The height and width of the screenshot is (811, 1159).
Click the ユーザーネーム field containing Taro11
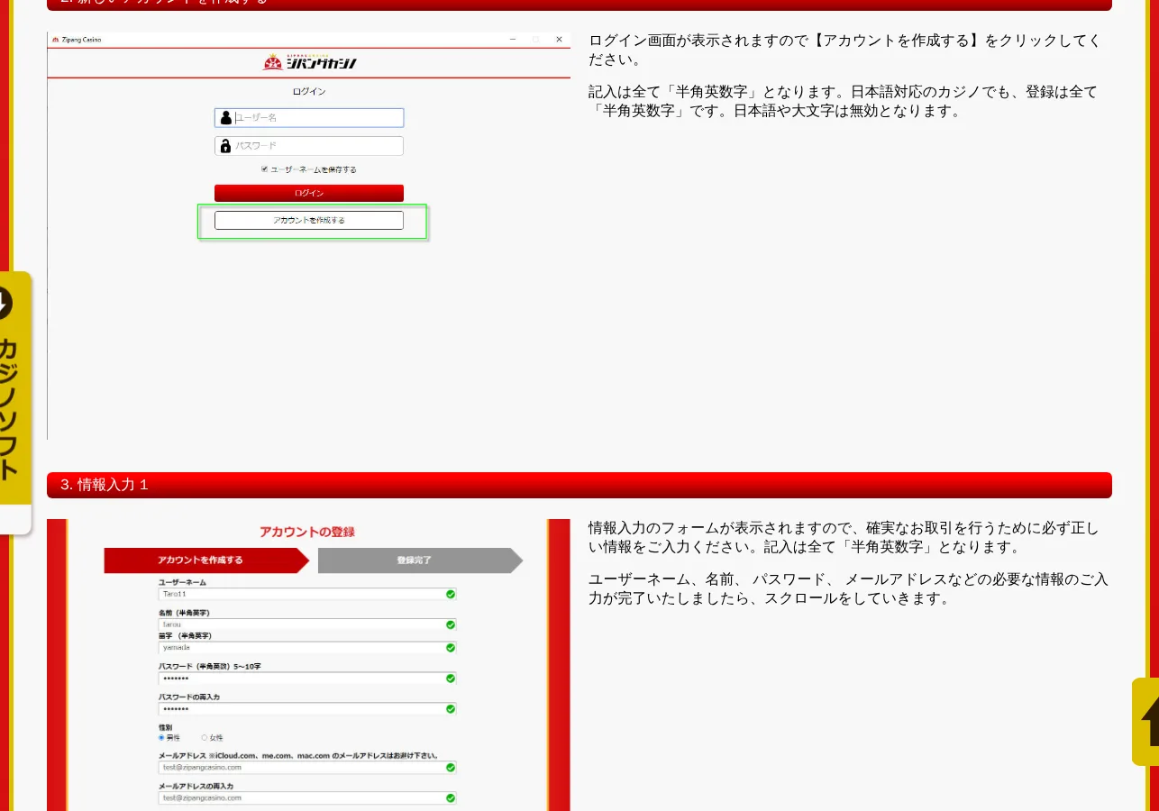pos(307,595)
